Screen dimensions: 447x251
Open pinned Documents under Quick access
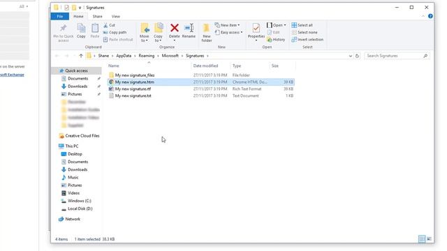tap(78, 79)
